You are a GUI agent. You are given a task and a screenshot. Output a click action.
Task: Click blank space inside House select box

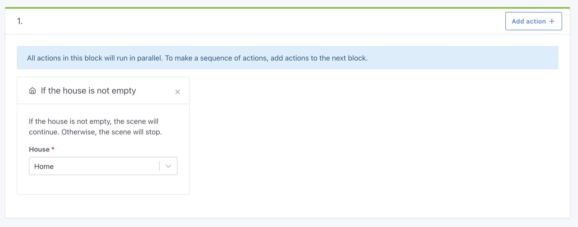108,166
